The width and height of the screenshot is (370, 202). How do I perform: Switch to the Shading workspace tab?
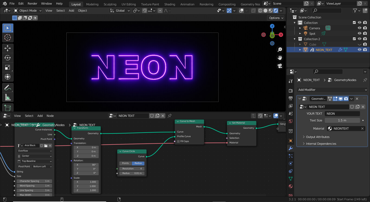(170, 4)
